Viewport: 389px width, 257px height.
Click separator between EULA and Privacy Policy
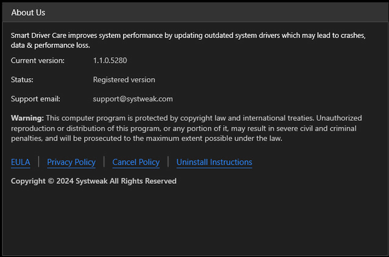[38, 162]
